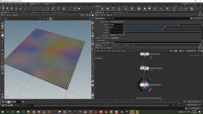The width and height of the screenshot is (203, 114).
Task: Open Spine Shape dropdown
Action: point(119,35)
